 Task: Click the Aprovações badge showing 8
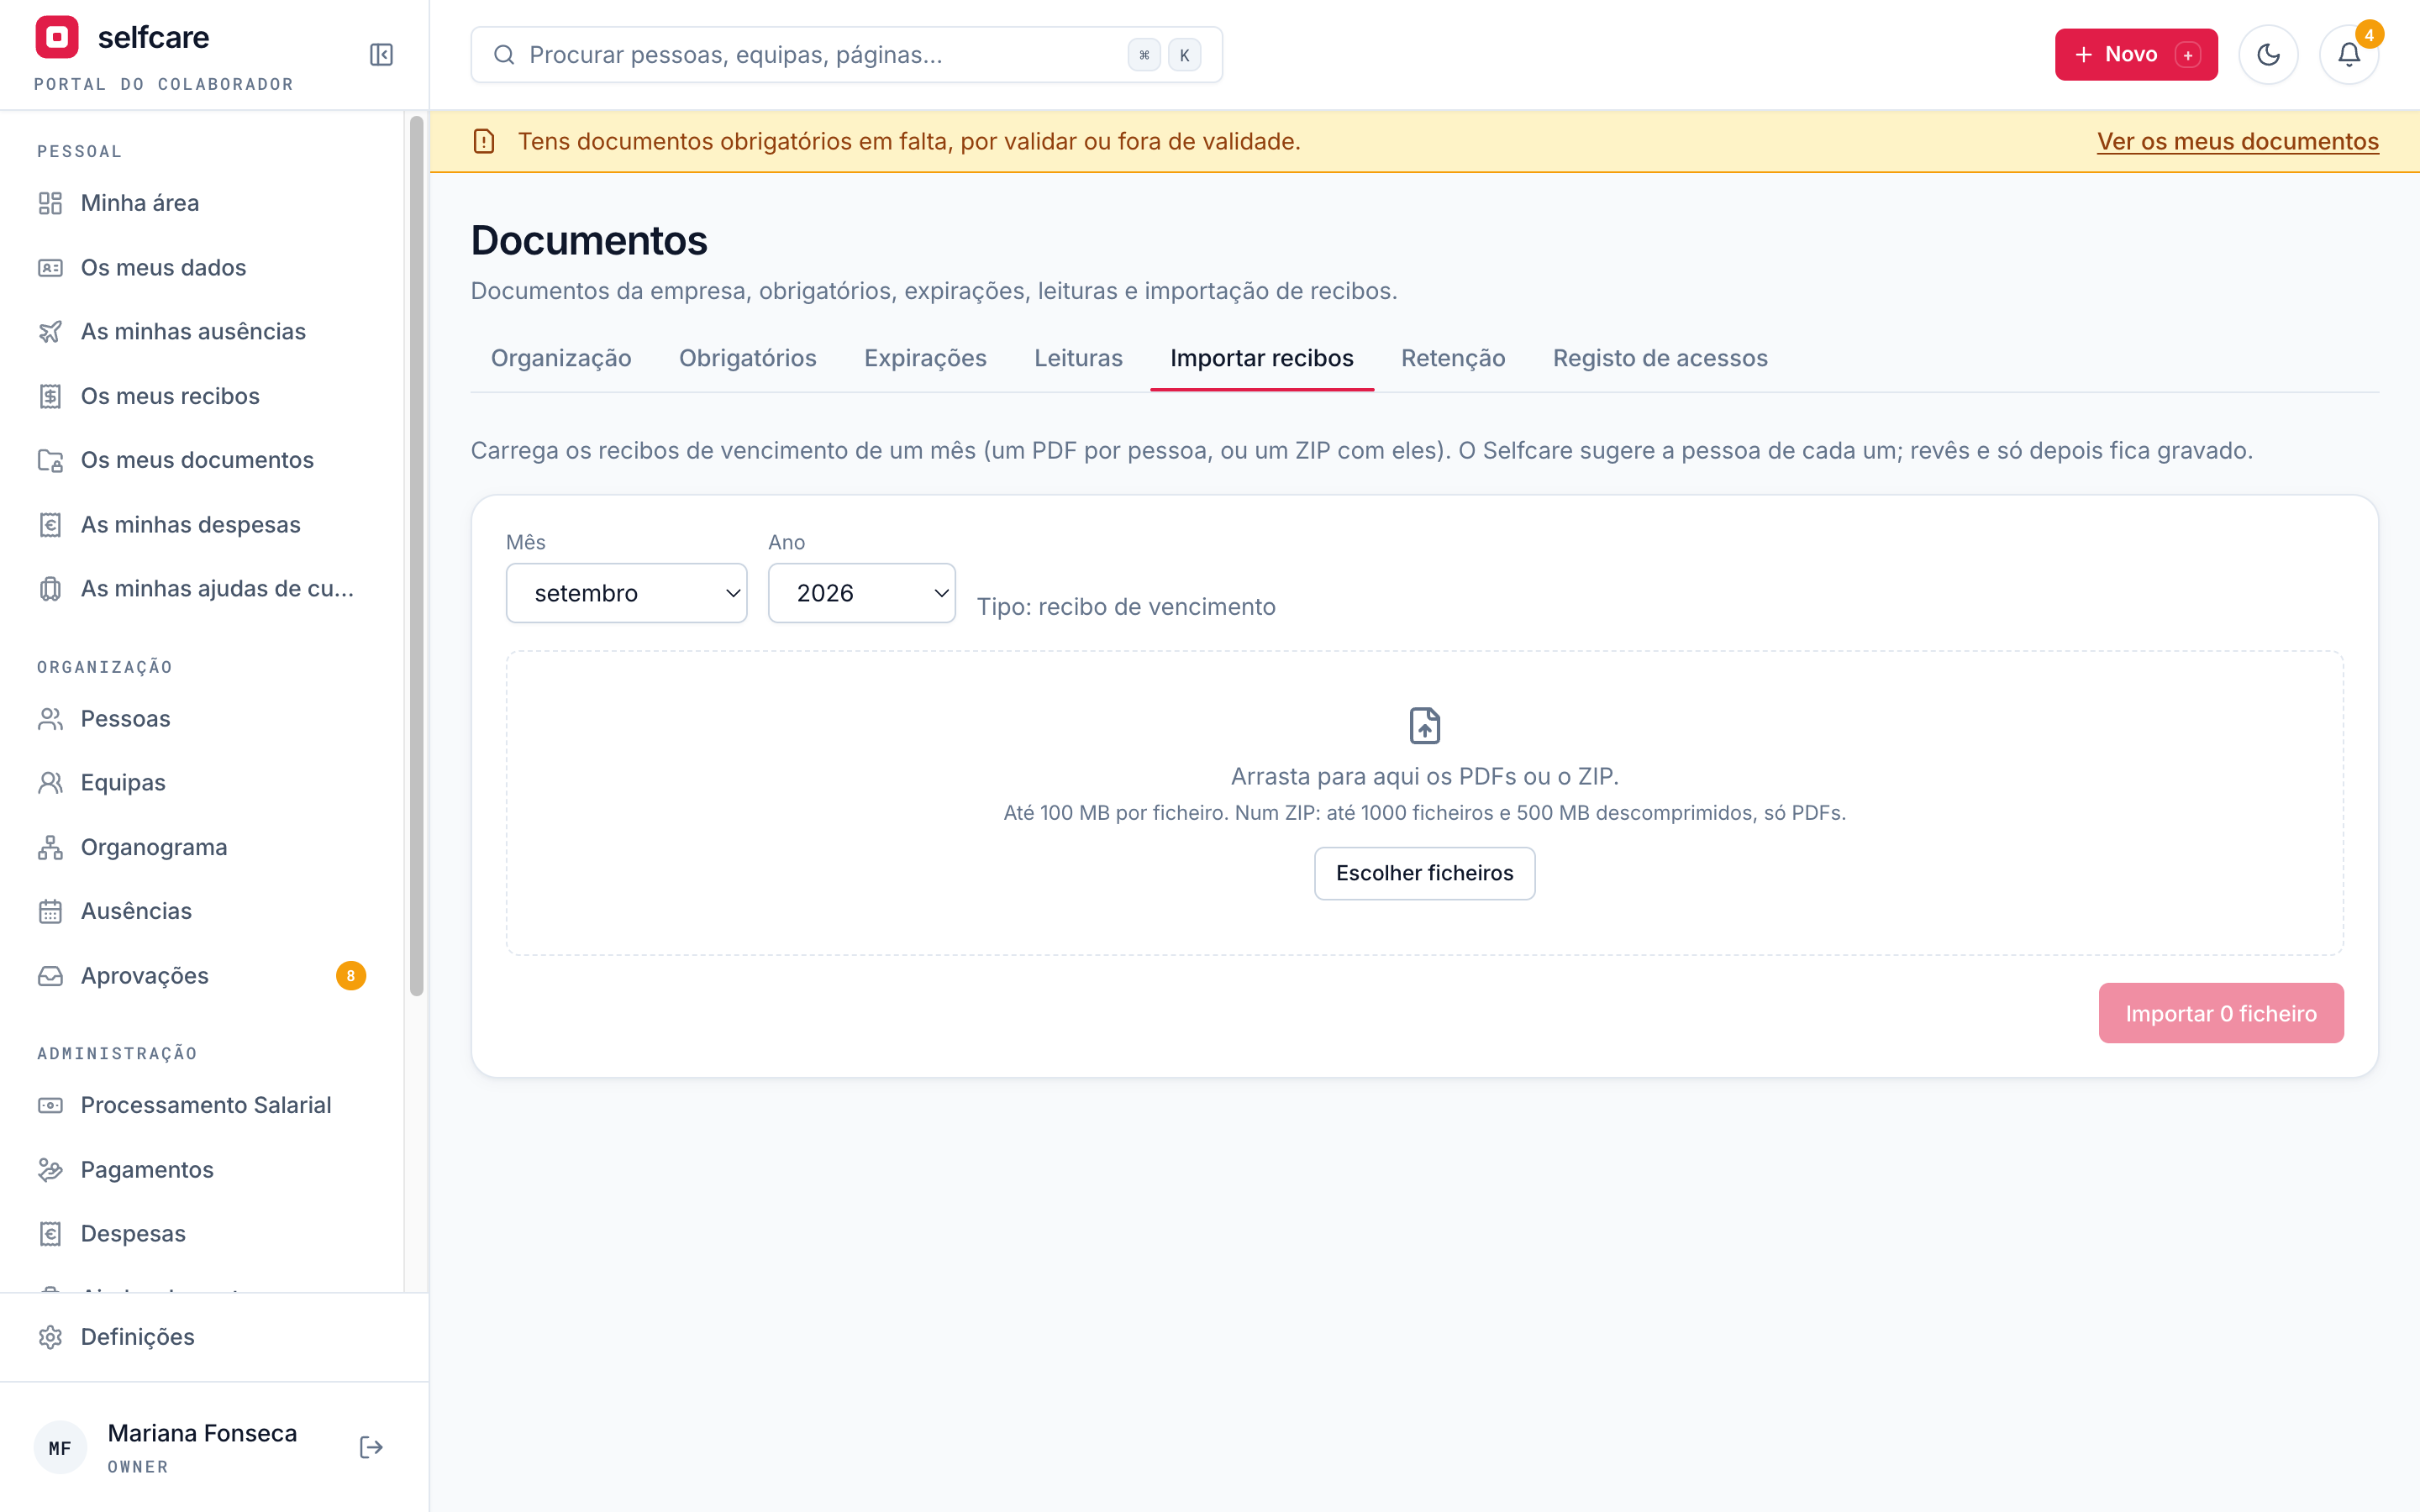(351, 976)
